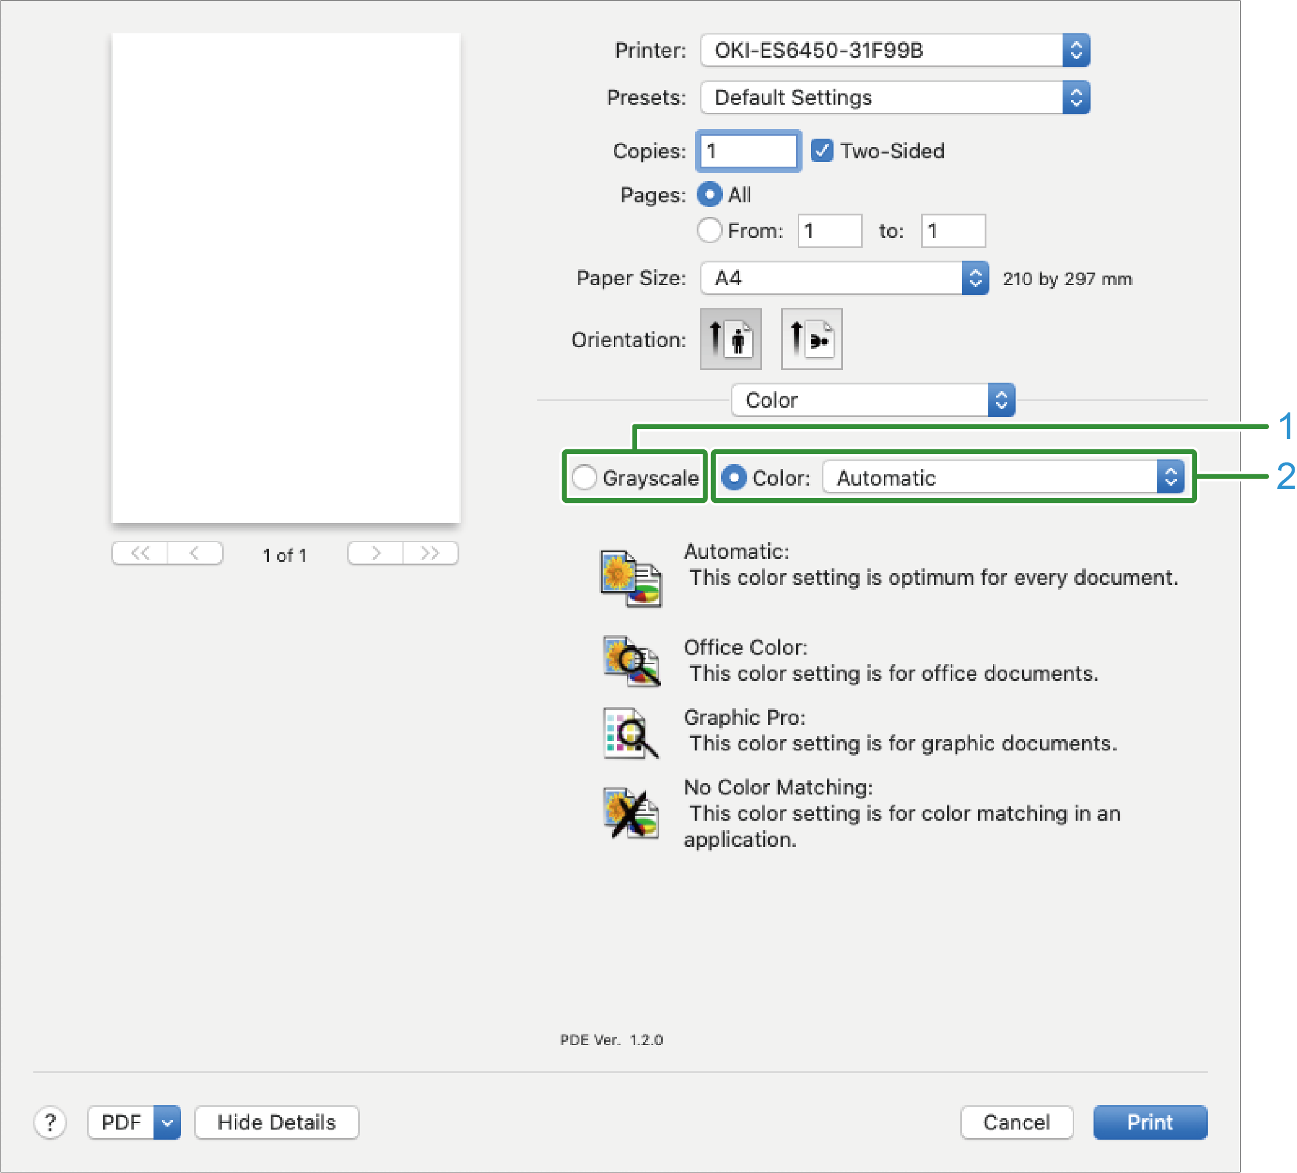
Task: Disable the Two-Sided checkbox
Action: [822, 151]
